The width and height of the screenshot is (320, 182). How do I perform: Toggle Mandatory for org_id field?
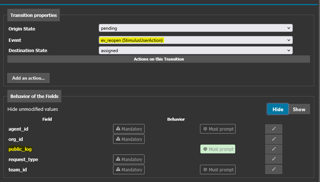(129, 139)
